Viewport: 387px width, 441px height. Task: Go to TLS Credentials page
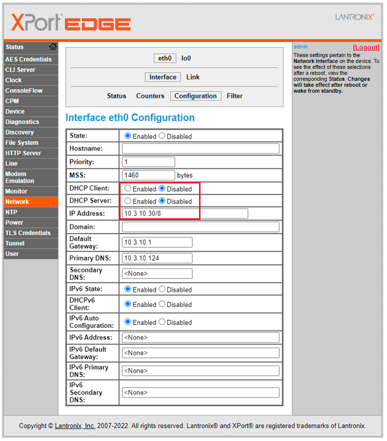point(31,233)
